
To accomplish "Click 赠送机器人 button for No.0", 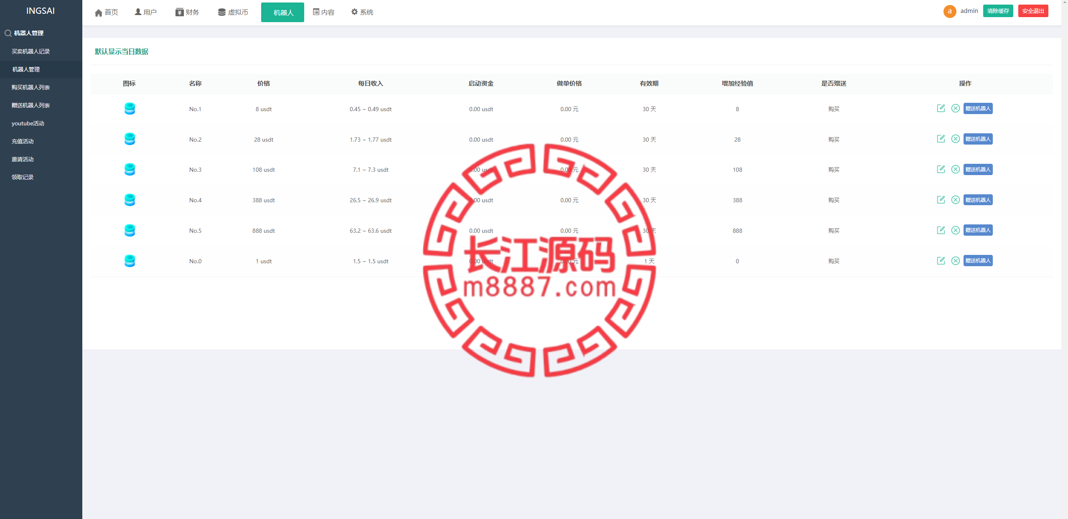I will [978, 261].
